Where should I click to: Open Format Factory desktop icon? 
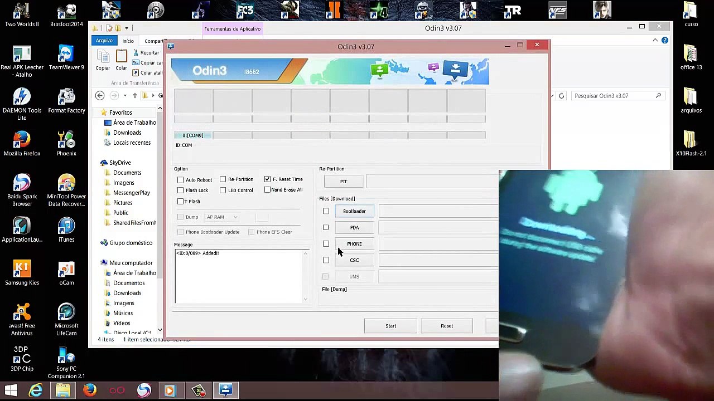point(66,101)
